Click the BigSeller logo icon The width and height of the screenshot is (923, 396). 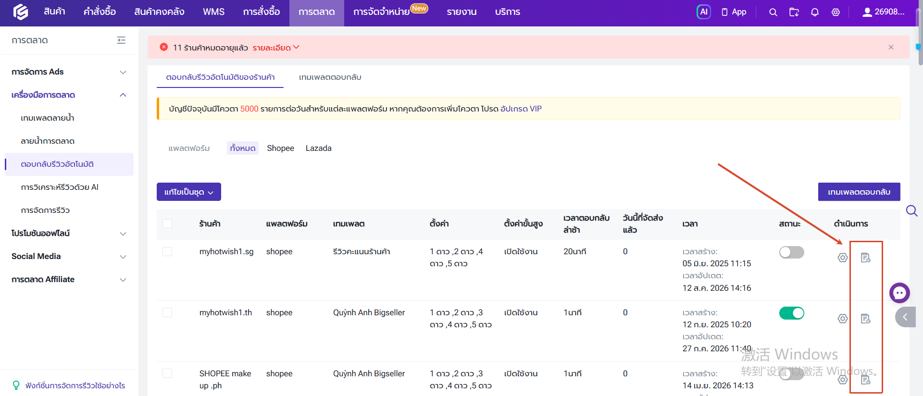pyautogui.click(x=20, y=12)
